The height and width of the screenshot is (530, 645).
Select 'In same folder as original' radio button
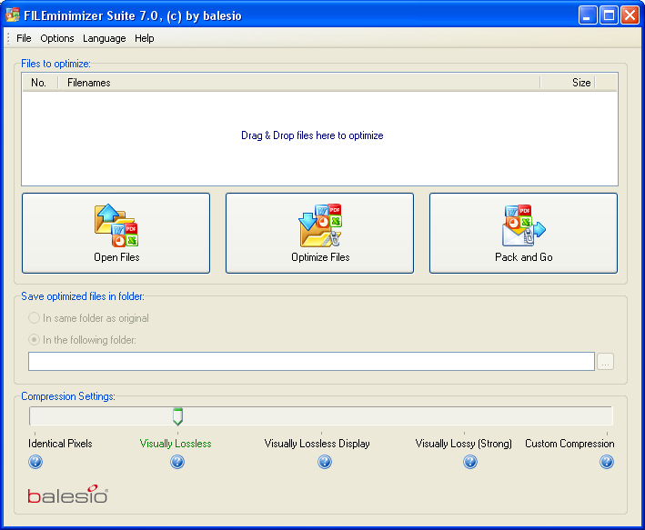click(34, 318)
